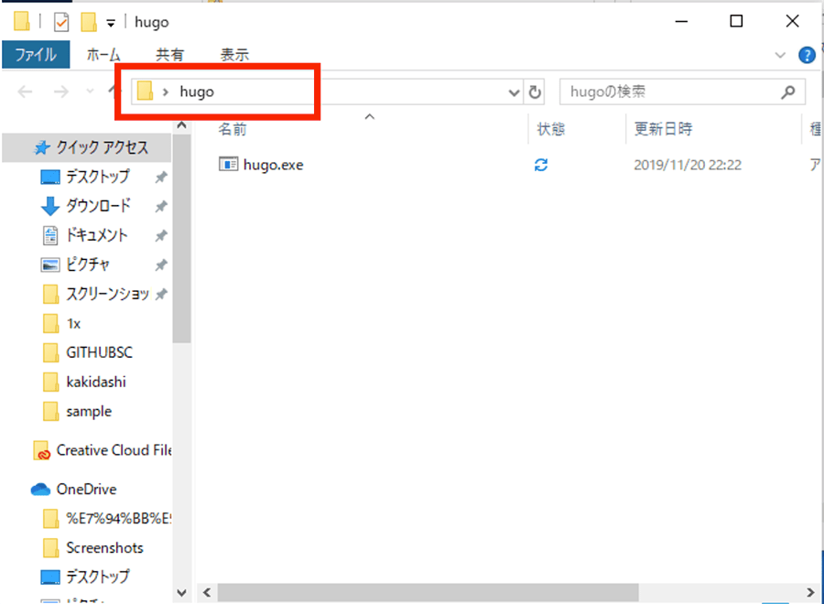The height and width of the screenshot is (604, 824).
Task: Click the Help question mark icon
Action: [807, 55]
